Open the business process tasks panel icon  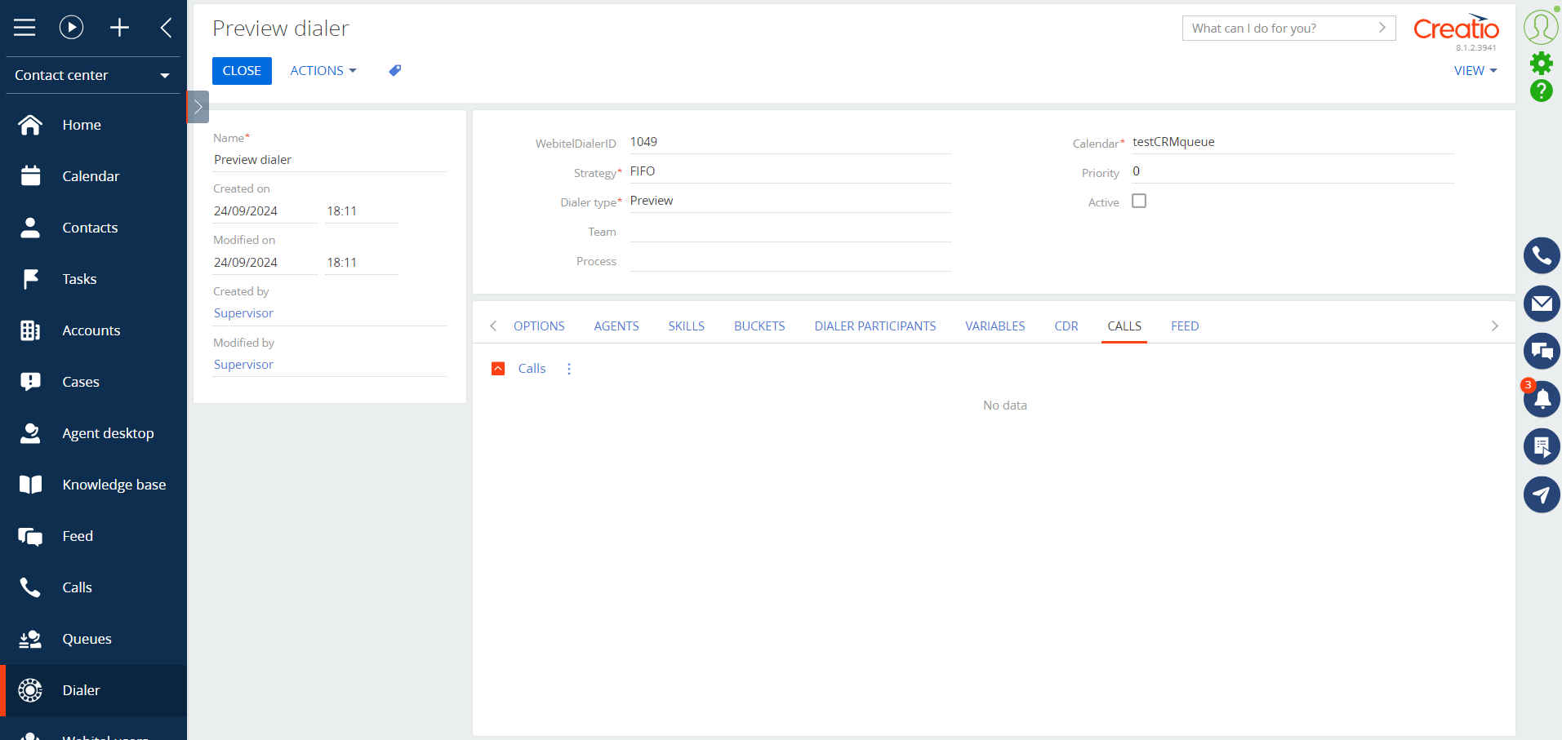pyautogui.click(x=1542, y=446)
